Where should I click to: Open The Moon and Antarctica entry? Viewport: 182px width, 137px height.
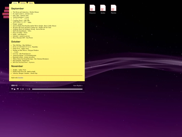click(26, 12)
